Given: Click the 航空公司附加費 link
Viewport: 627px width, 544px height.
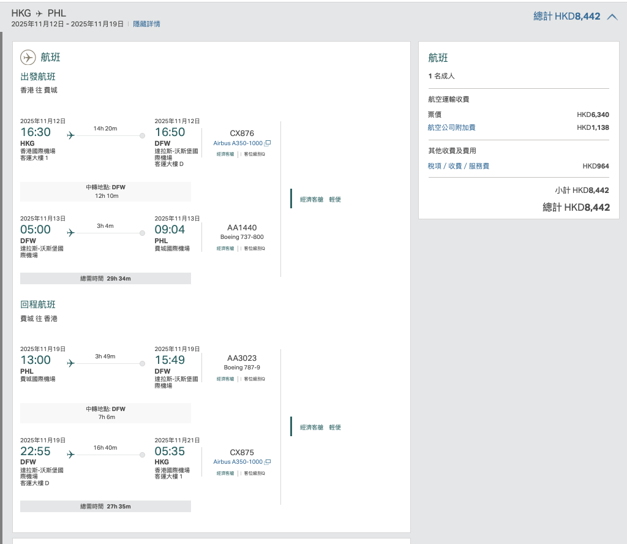Looking at the screenshot, I should [x=451, y=127].
